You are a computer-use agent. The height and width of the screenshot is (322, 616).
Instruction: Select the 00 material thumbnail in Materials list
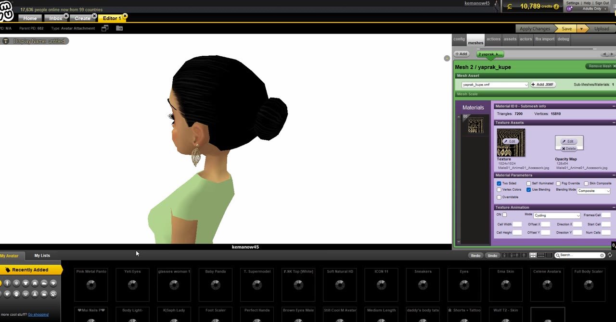pos(475,125)
